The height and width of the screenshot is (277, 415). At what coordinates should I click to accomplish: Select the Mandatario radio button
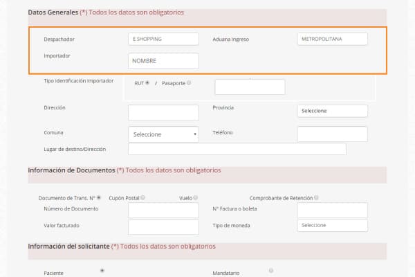click(x=270, y=271)
